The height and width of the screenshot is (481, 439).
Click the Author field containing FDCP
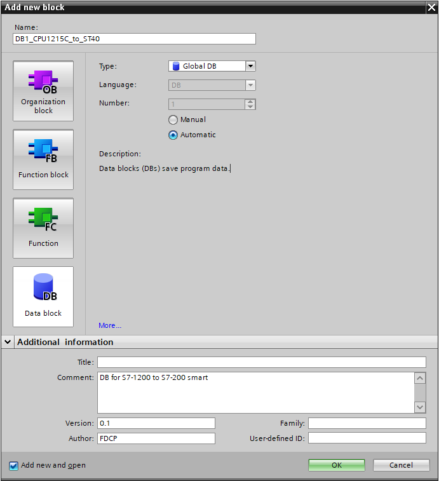coord(156,438)
